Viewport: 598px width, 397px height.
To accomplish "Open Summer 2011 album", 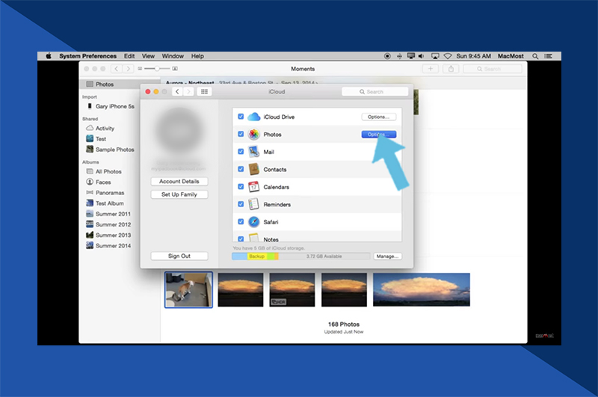I will pos(108,214).
